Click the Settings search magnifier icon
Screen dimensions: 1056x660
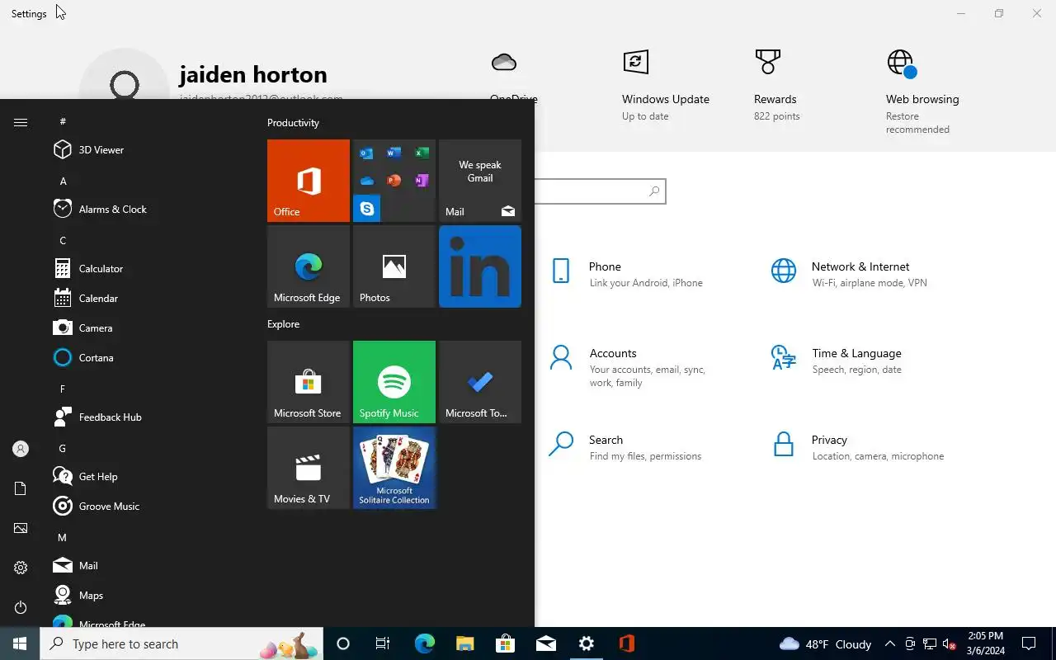[654, 191]
